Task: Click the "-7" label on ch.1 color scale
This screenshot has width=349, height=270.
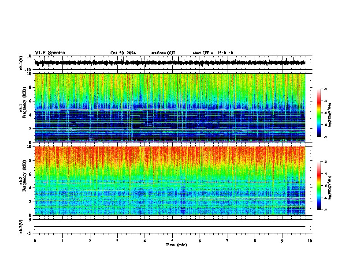Action: coord(325,137)
